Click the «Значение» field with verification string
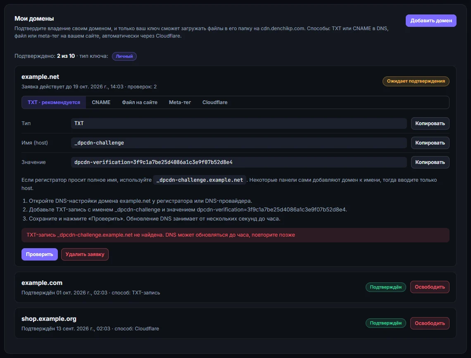This screenshot has width=471, height=358. (239, 162)
